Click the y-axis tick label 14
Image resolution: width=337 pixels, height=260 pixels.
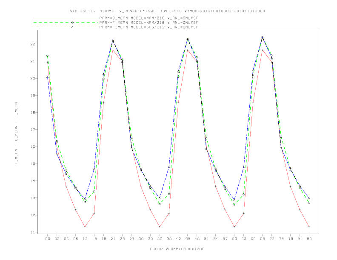click(32, 181)
